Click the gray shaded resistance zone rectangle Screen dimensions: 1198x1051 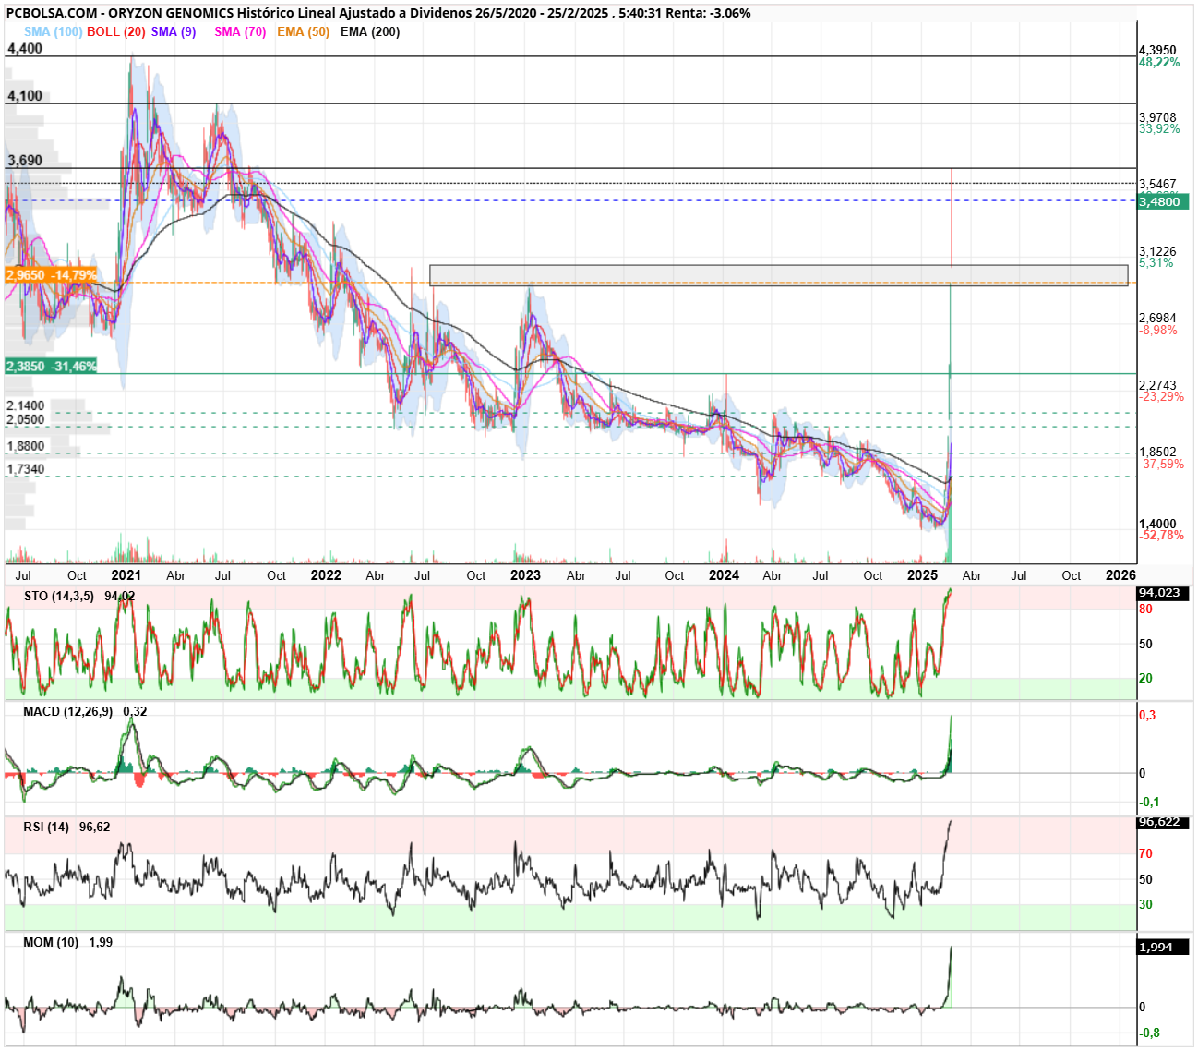coord(778,275)
